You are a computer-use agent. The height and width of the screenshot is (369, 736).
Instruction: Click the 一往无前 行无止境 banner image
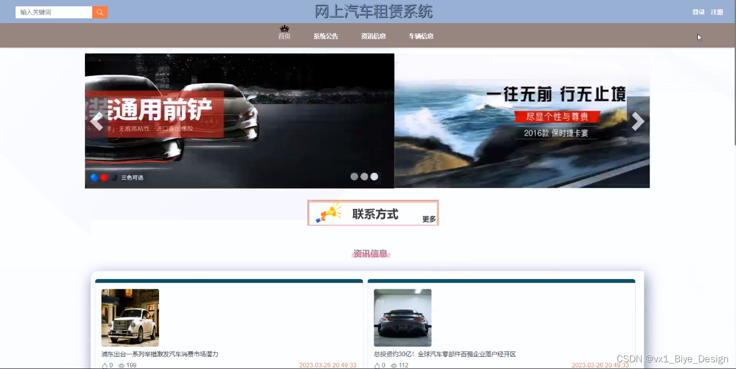pyautogui.click(x=522, y=121)
